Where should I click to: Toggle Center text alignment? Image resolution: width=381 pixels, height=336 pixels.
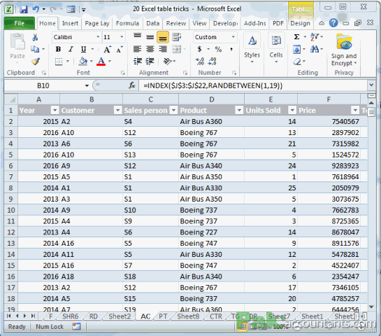pos(150,50)
